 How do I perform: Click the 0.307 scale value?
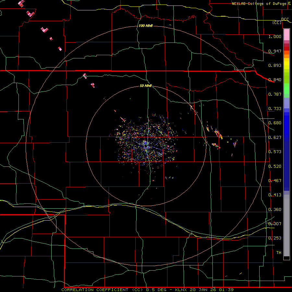[275, 224]
